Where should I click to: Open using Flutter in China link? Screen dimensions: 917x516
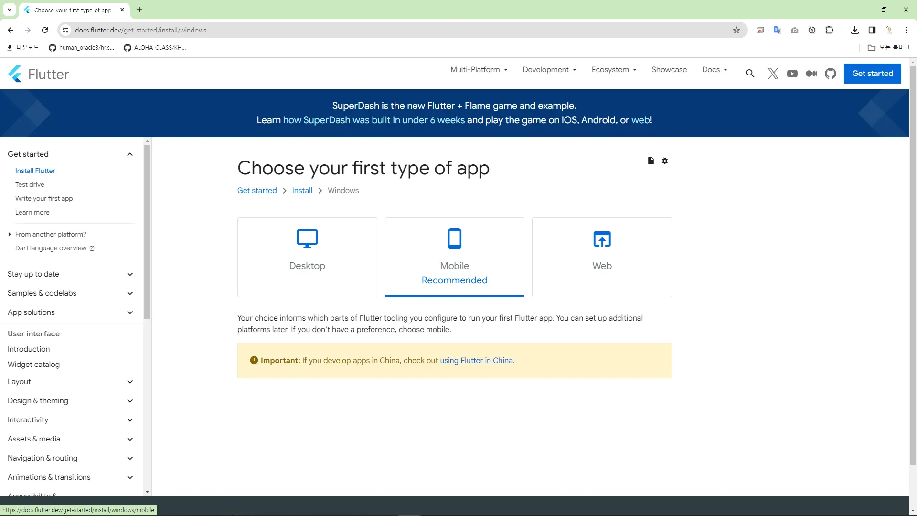476,361
